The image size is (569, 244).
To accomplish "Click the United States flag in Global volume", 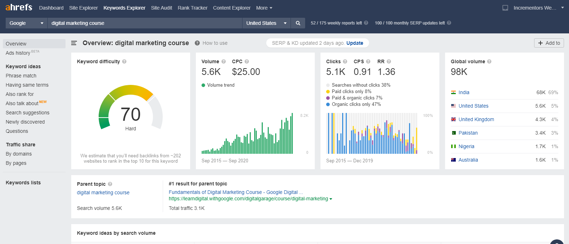I will pyautogui.click(x=453, y=106).
